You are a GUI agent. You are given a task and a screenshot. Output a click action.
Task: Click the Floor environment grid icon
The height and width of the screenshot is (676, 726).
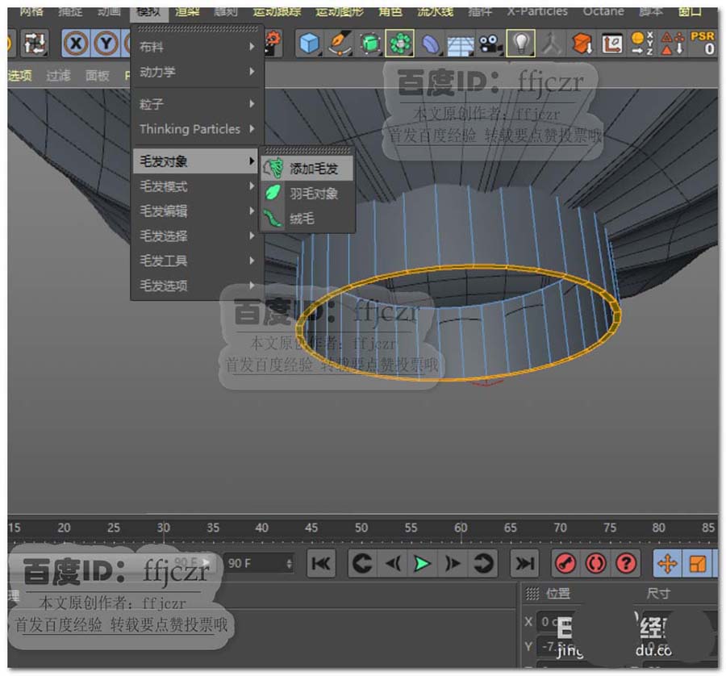point(461,45)
